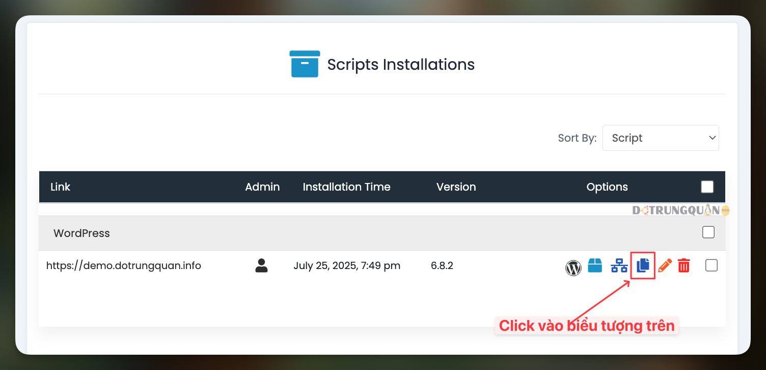
Task: Check the WordPress group row checkbox
Action: 708,232
